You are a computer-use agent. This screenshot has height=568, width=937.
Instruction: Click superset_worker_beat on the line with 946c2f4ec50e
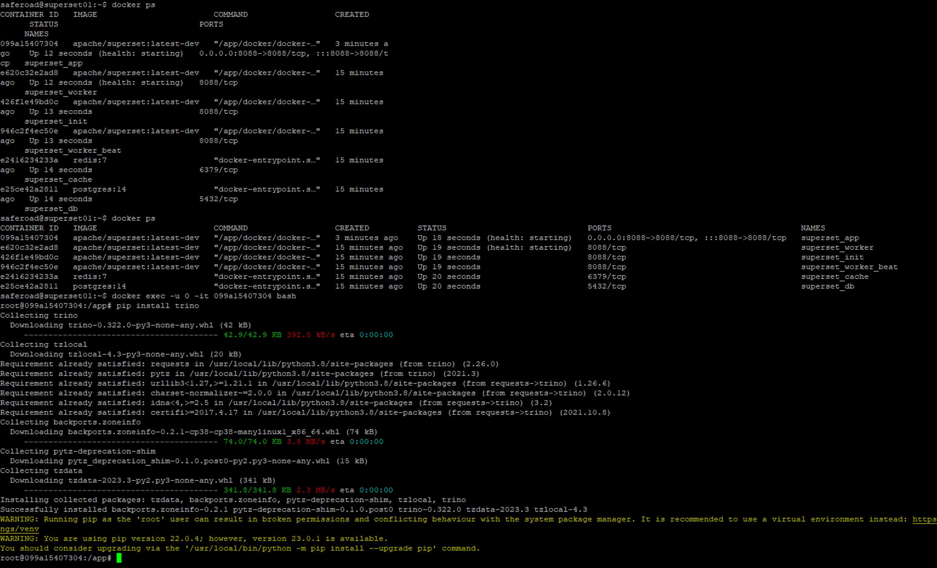point(849,267)
